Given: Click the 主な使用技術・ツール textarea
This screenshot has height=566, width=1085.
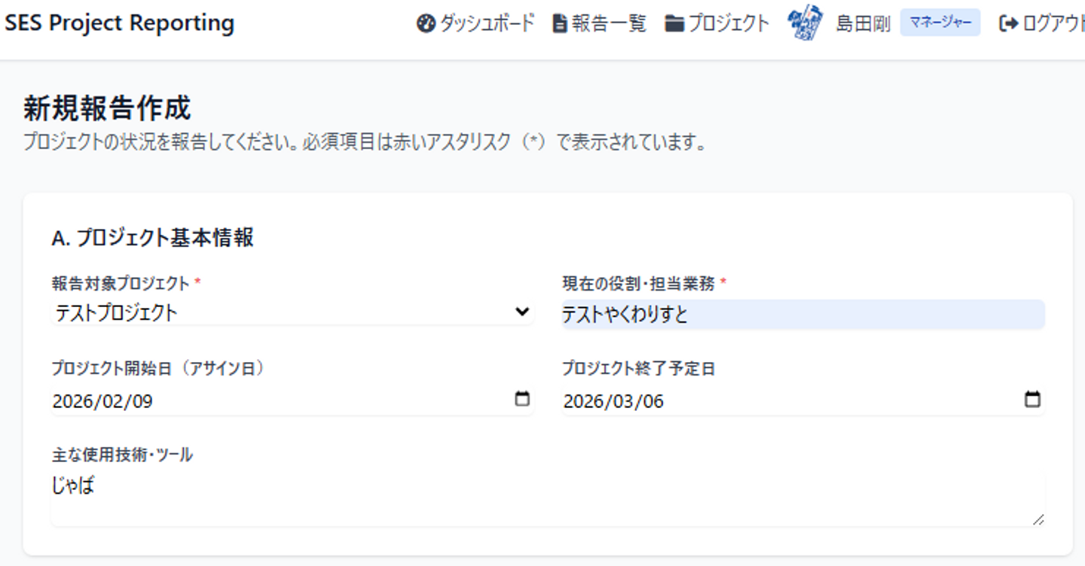Looking at the screenshot, I should [547, 498].
